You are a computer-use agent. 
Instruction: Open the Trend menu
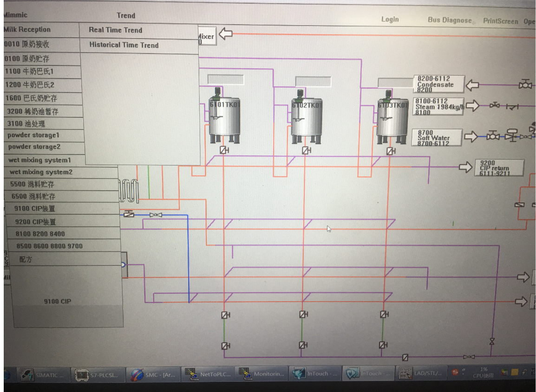[x=126, y=15]
